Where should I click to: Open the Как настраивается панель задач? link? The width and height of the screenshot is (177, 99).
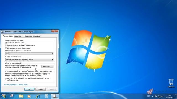click(x=16, y=84)
